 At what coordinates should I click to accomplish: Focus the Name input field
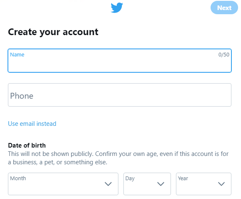(120, 61)
